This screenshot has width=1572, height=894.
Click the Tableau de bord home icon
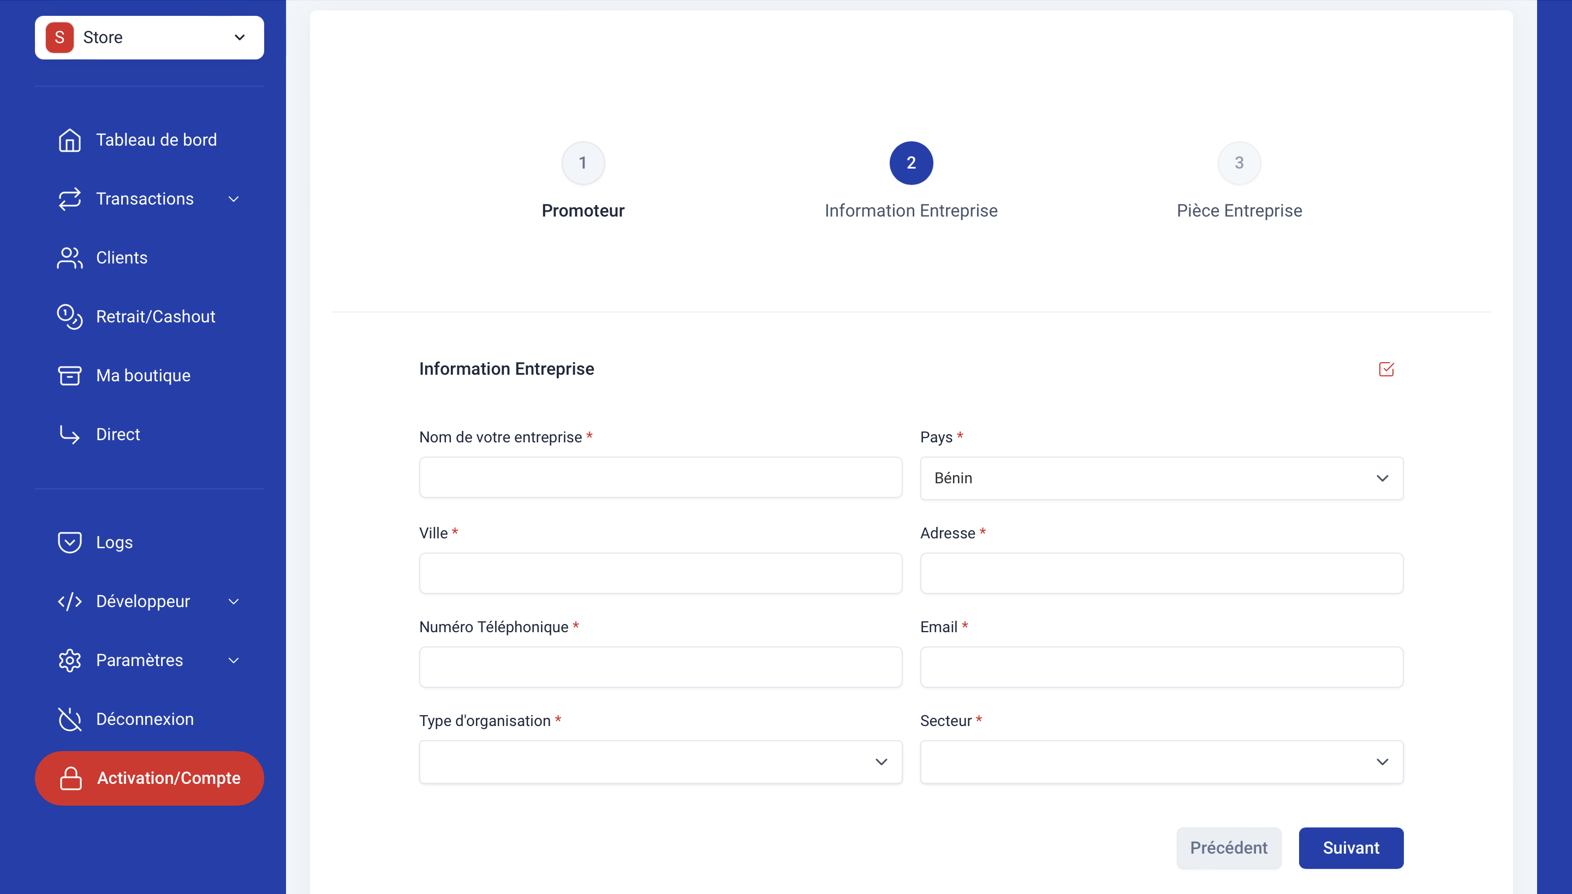[69, 140]
